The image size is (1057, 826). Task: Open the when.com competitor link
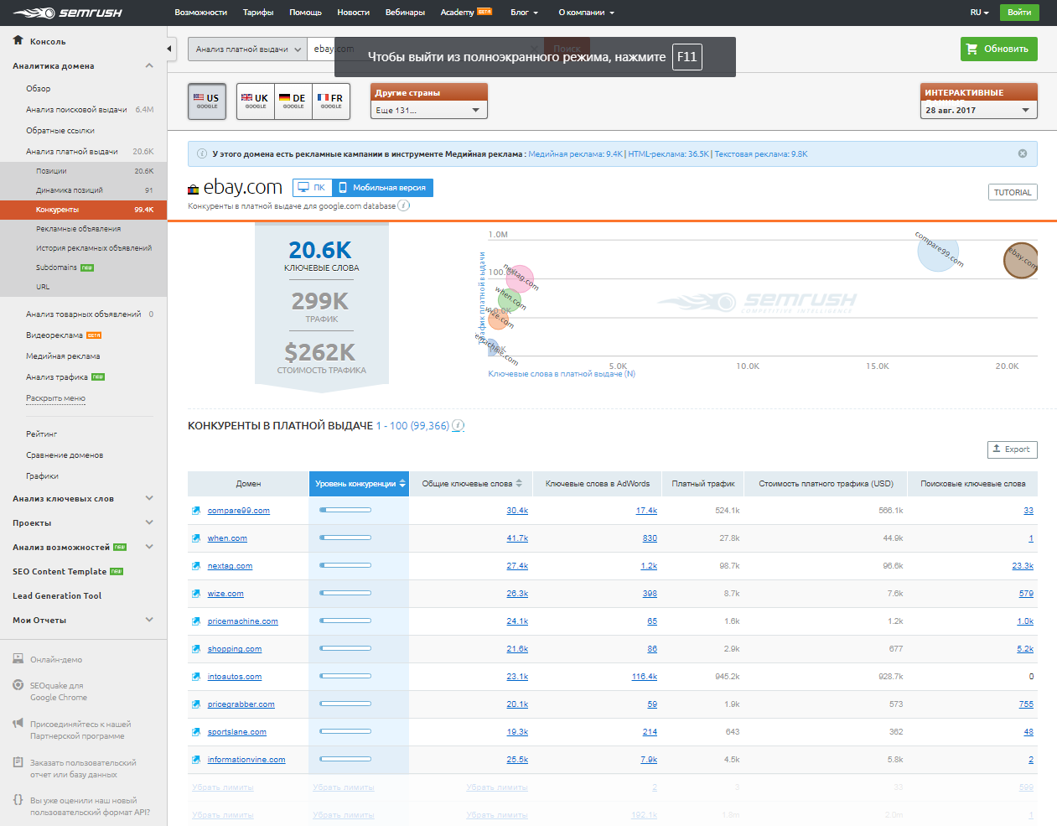point(226,538)
